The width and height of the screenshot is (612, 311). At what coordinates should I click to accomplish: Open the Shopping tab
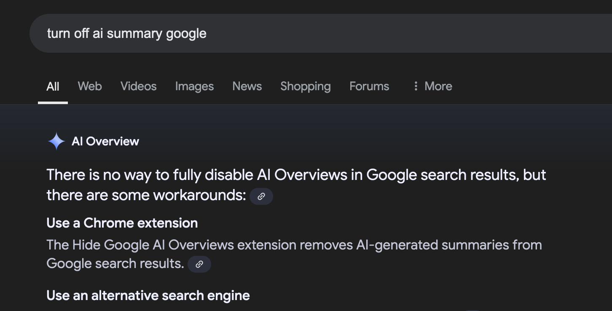click(x=305, y=86)
